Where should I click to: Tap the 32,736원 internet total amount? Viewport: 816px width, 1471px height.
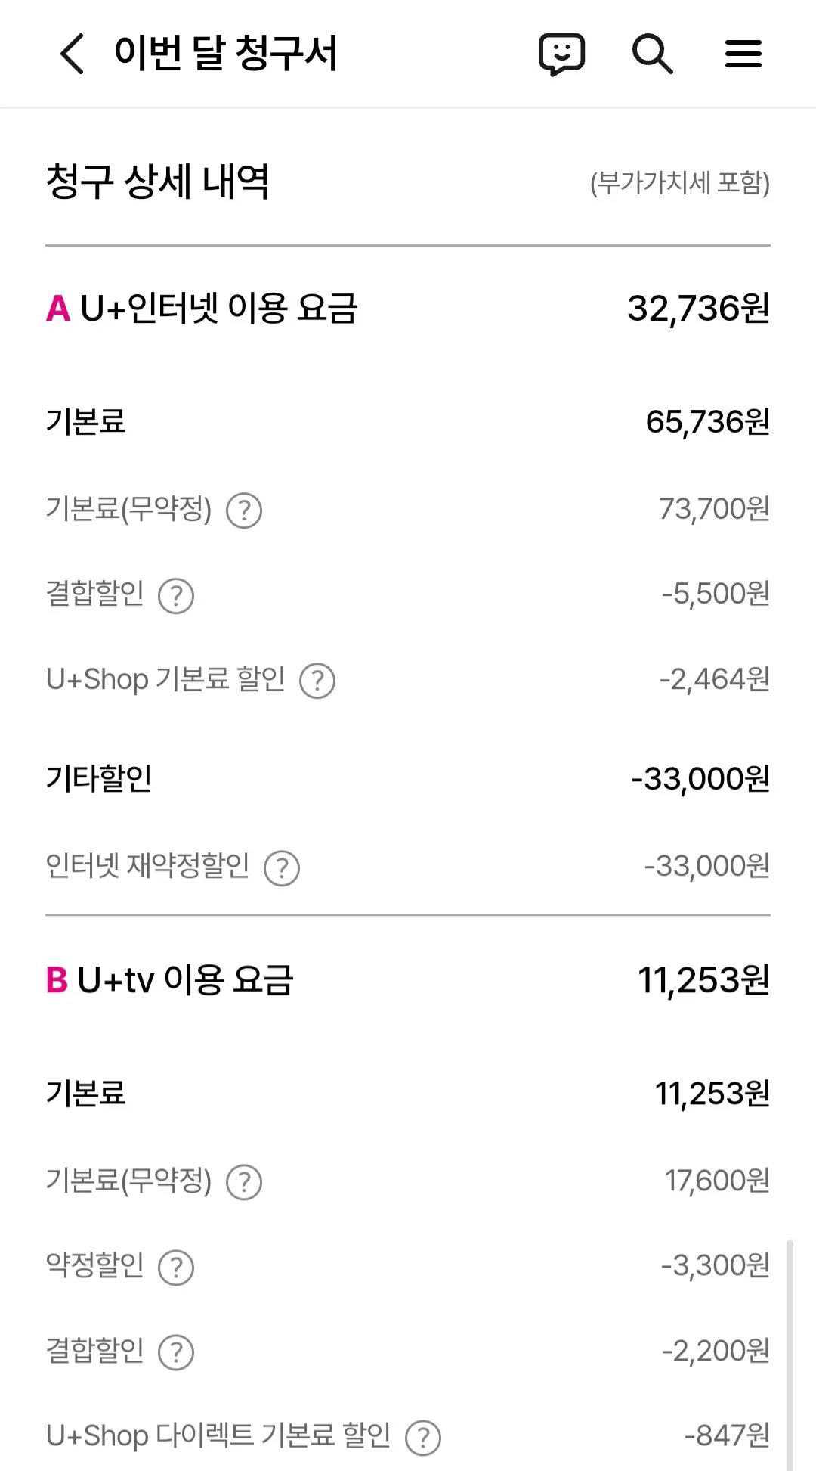[x=698, y=309]
